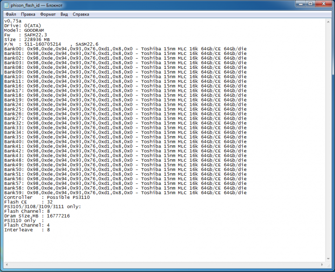Open the Вид menu
Viewport: 335px width, 272px height.
[64, 14]
